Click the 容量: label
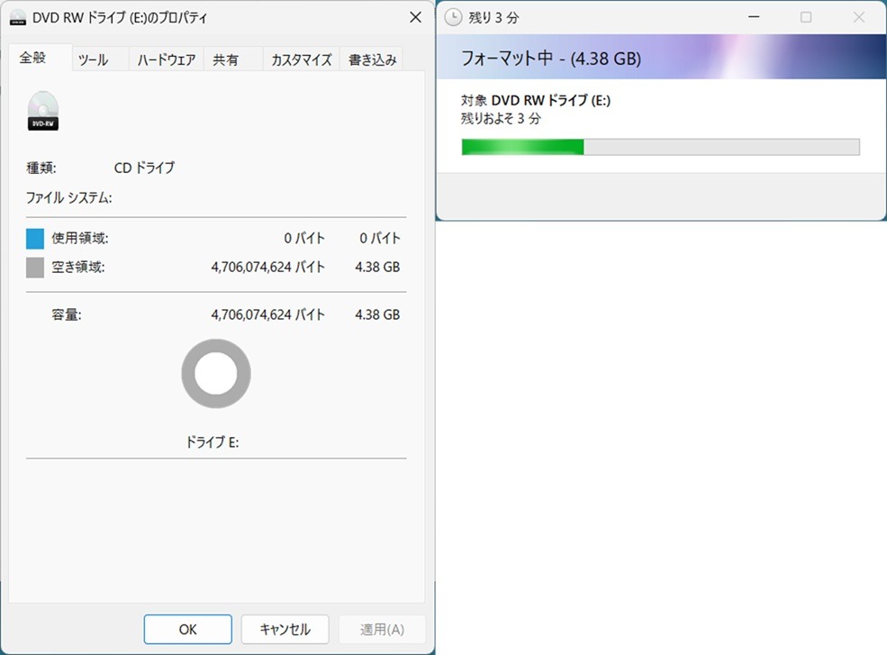This screenshot has width=887, height=655. [x=66, y=314]
